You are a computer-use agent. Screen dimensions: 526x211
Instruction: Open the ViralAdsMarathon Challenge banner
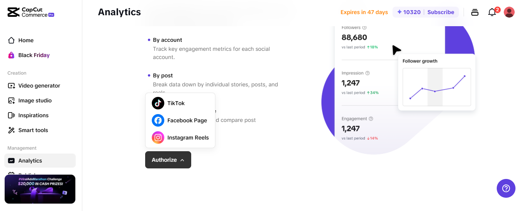pyautogui.click(x=40, y=189)
